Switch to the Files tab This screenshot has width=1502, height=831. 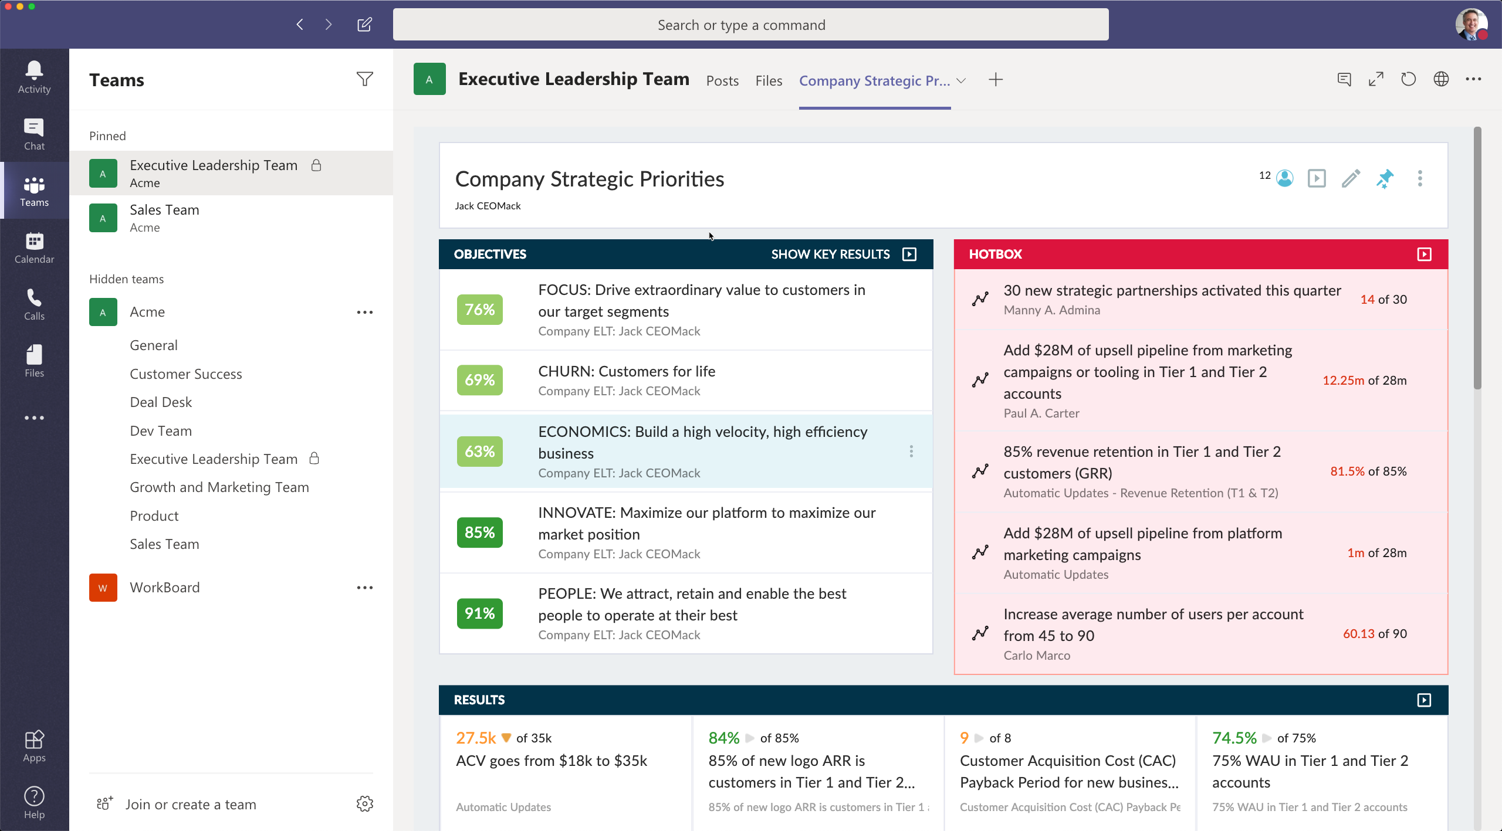click(769, 81)
